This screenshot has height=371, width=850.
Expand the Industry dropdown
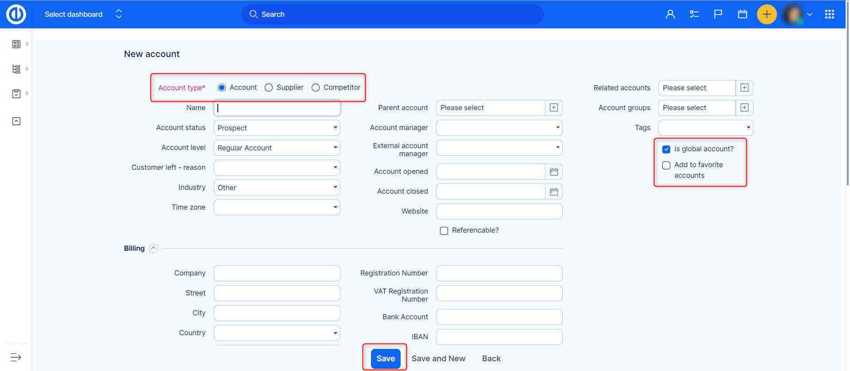coord(277,187)
